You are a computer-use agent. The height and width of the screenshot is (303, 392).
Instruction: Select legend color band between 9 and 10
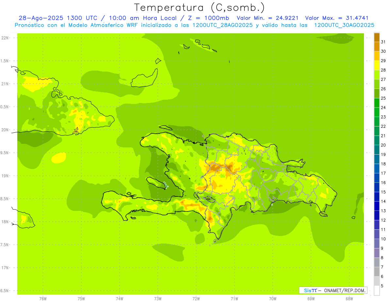(x=377, y=244)
